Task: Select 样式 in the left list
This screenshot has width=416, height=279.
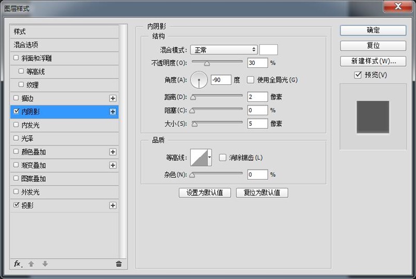Action: pos(64,32)
